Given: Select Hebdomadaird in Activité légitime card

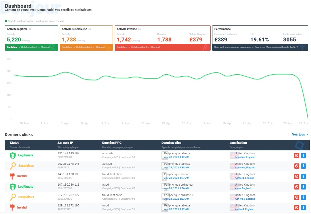Looking at the screenshot, I should pos(29,47).
